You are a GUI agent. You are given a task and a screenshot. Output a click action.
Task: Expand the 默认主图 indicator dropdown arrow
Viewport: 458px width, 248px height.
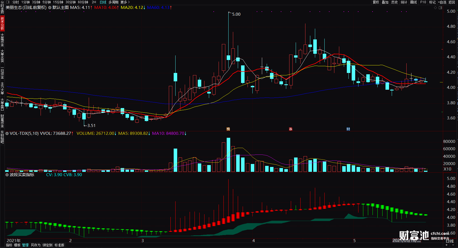tap(50, 8)
